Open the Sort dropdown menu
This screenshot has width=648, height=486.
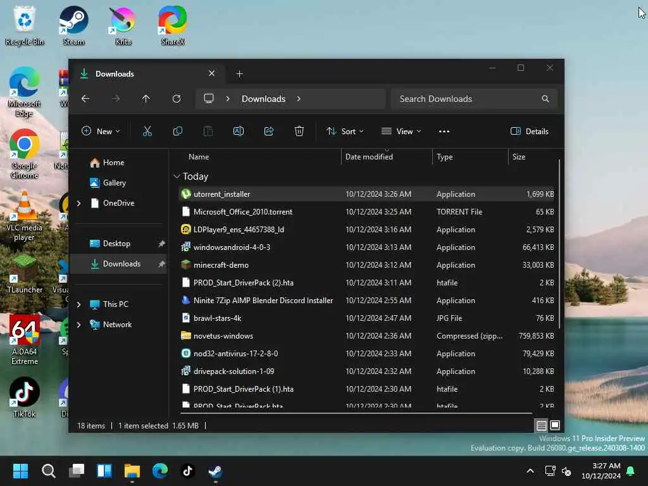coord(345,132)
